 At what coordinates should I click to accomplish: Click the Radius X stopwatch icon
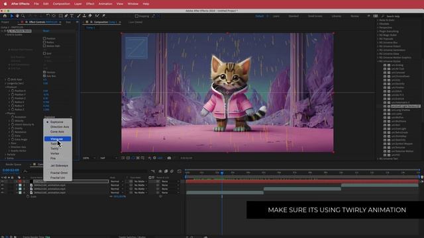tap(13, 102)
